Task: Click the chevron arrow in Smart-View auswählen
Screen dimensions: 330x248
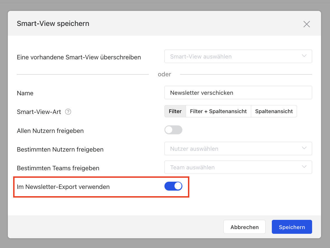Action: click(304, 56)
